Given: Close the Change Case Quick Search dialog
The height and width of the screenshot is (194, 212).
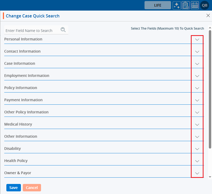Looking at the screenshot, I should (208, 16).
